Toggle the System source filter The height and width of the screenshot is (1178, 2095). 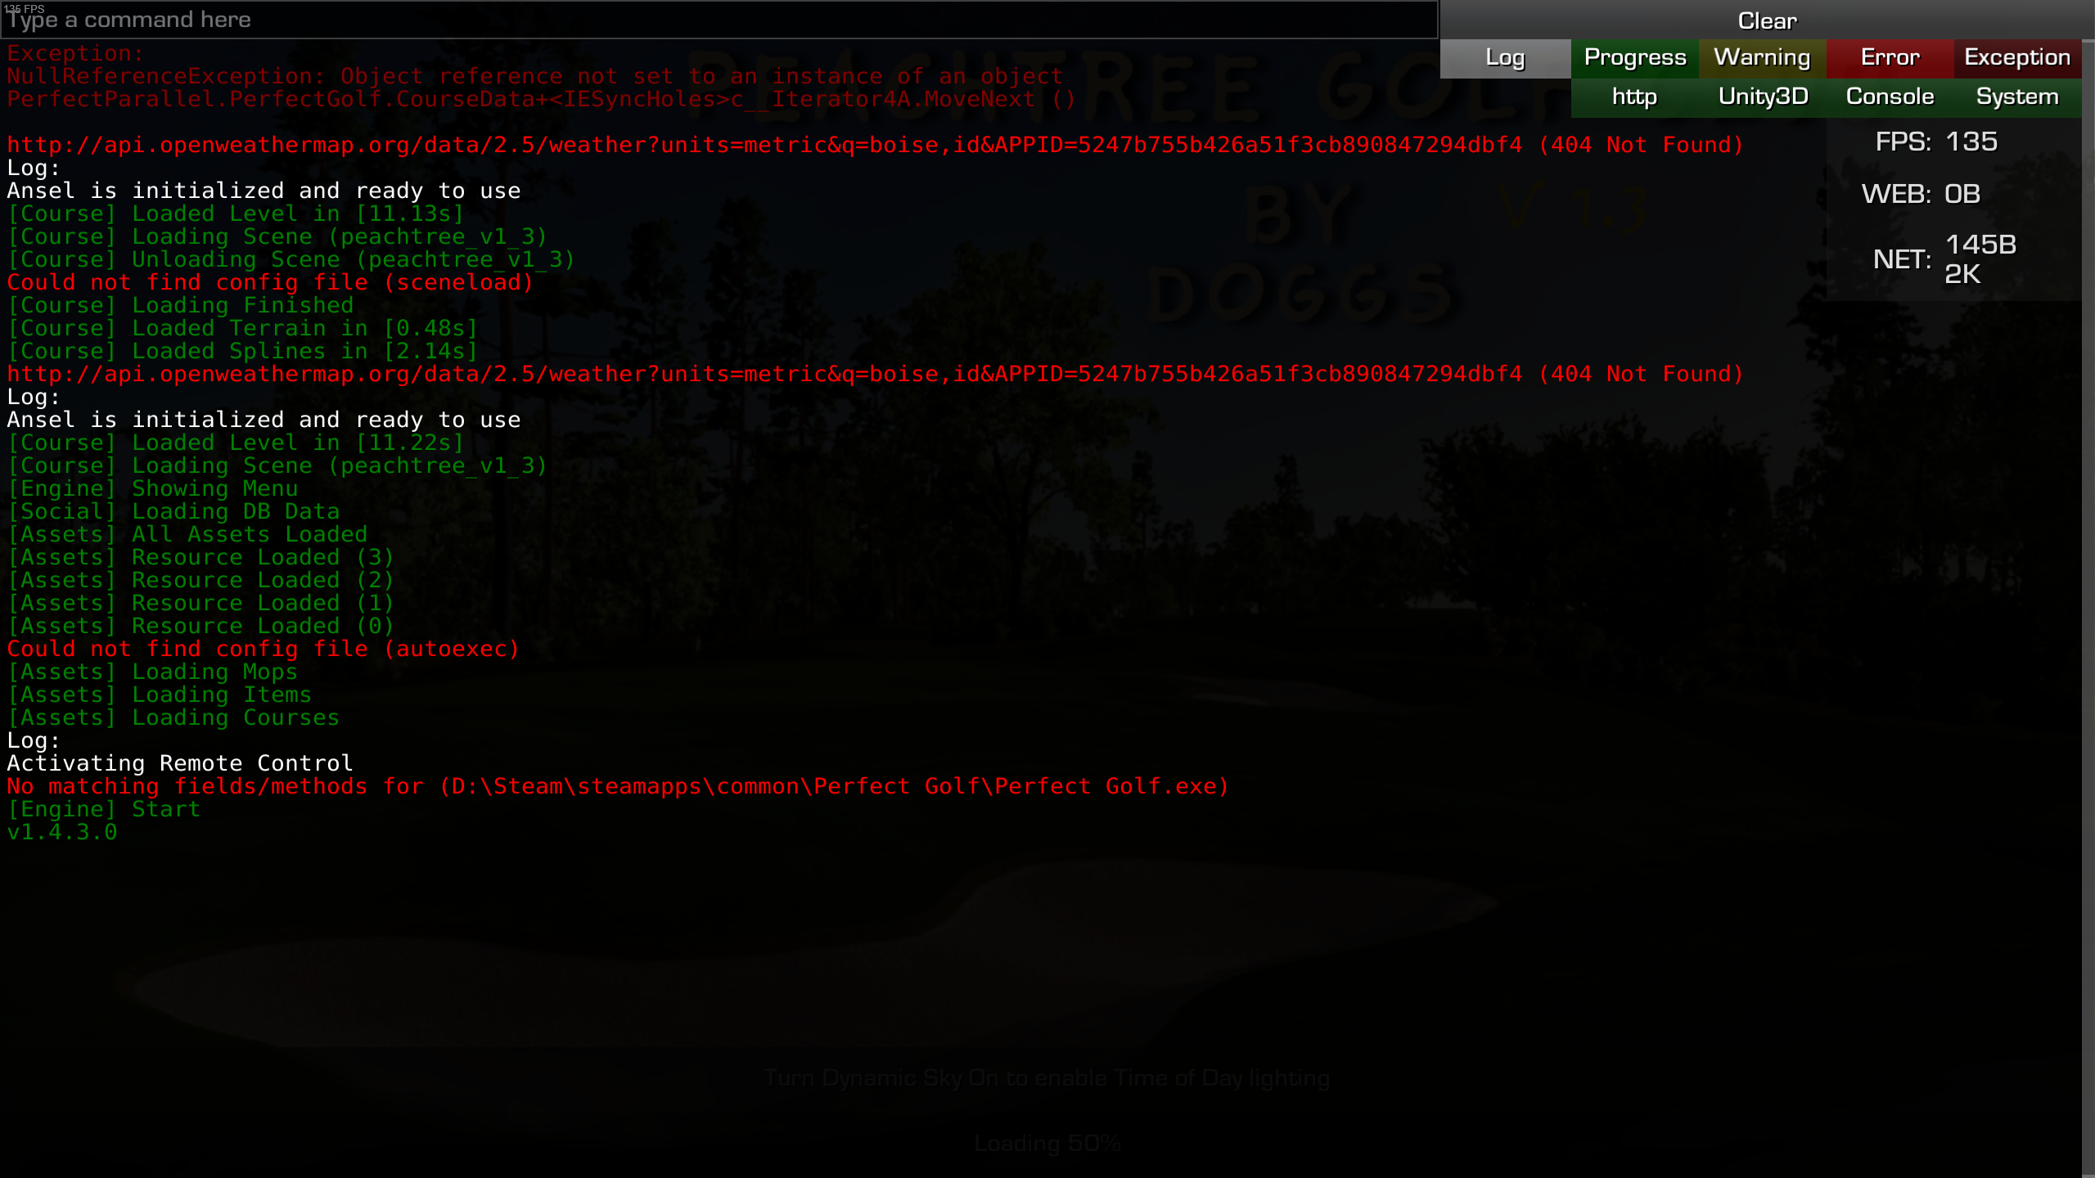click(2017, 97)
